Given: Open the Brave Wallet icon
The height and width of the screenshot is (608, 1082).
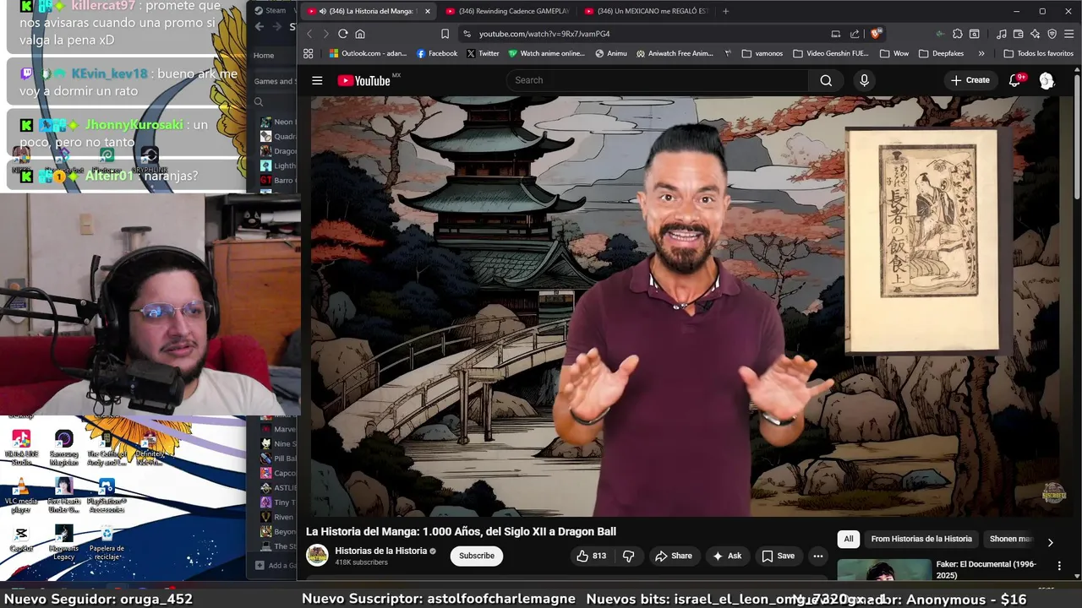Looking at the screenshot, I should 1019,34.
